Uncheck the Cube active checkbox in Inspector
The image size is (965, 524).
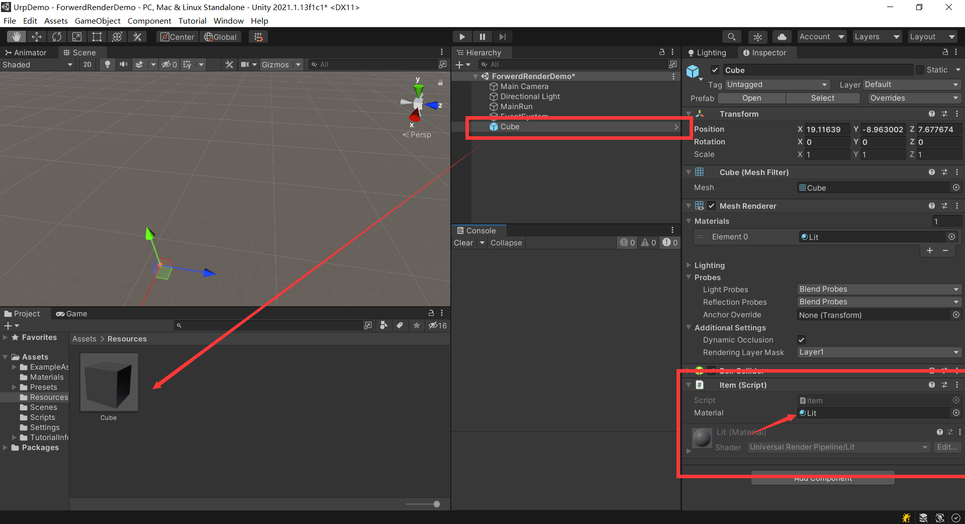tap(715, 70)
